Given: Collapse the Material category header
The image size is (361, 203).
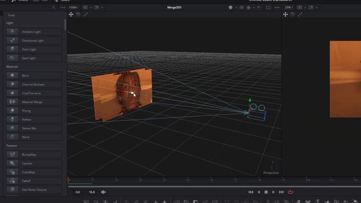Looking at the screenshot, I should 12,67.
